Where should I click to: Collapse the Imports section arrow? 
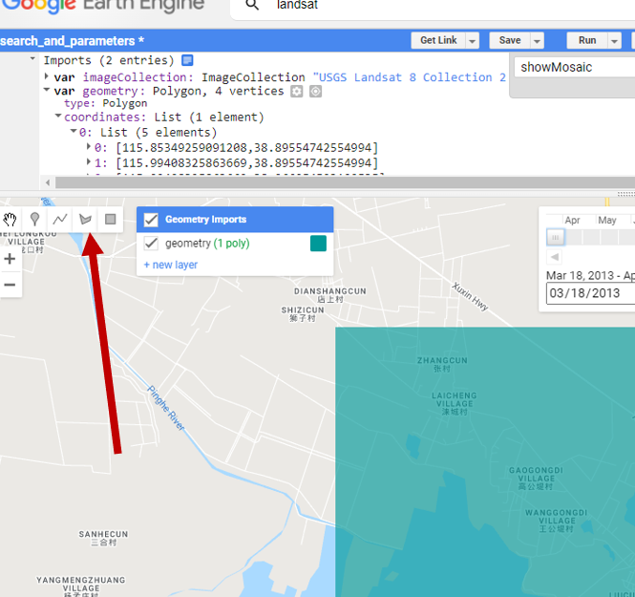tap(32, 58)
